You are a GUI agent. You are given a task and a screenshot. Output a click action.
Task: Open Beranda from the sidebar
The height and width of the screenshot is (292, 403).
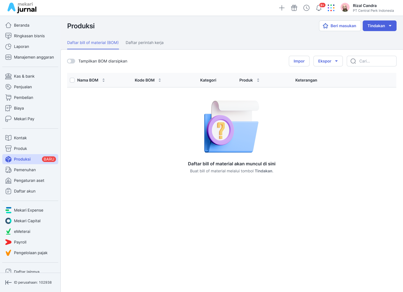click(30, 25)
